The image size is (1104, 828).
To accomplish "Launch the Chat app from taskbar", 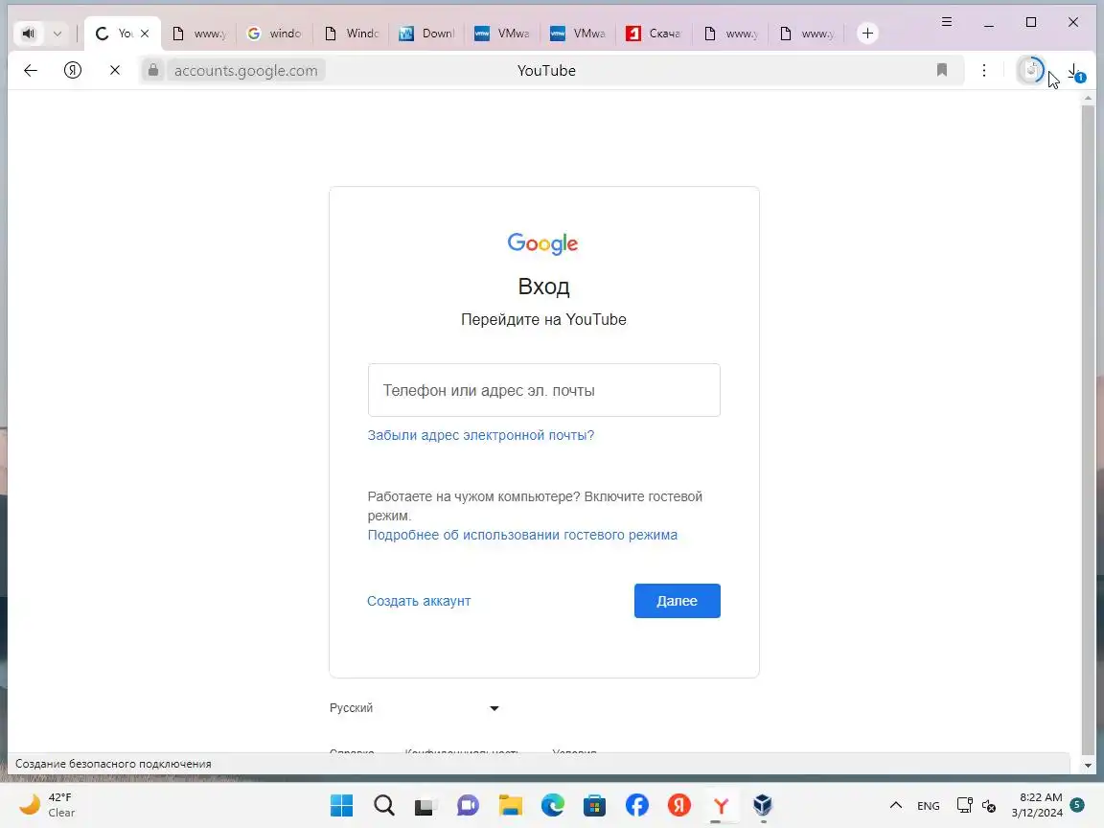I will [x=468, y=805].
